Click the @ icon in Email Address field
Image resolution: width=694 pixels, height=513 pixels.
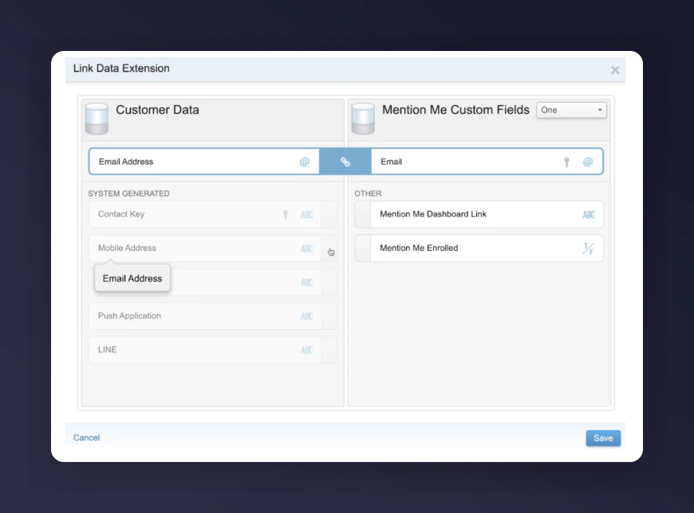point(305,163)
